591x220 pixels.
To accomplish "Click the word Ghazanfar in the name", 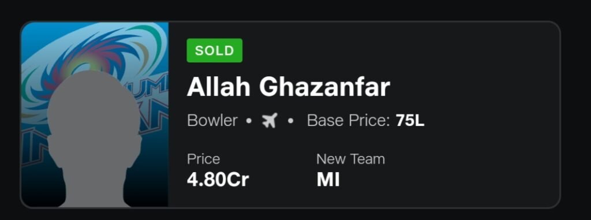I will (x=324, y=87).
